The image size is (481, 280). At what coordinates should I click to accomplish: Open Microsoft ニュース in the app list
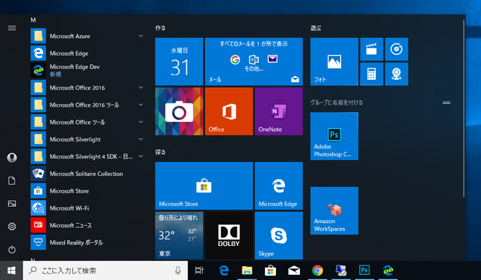coord(87,225)
